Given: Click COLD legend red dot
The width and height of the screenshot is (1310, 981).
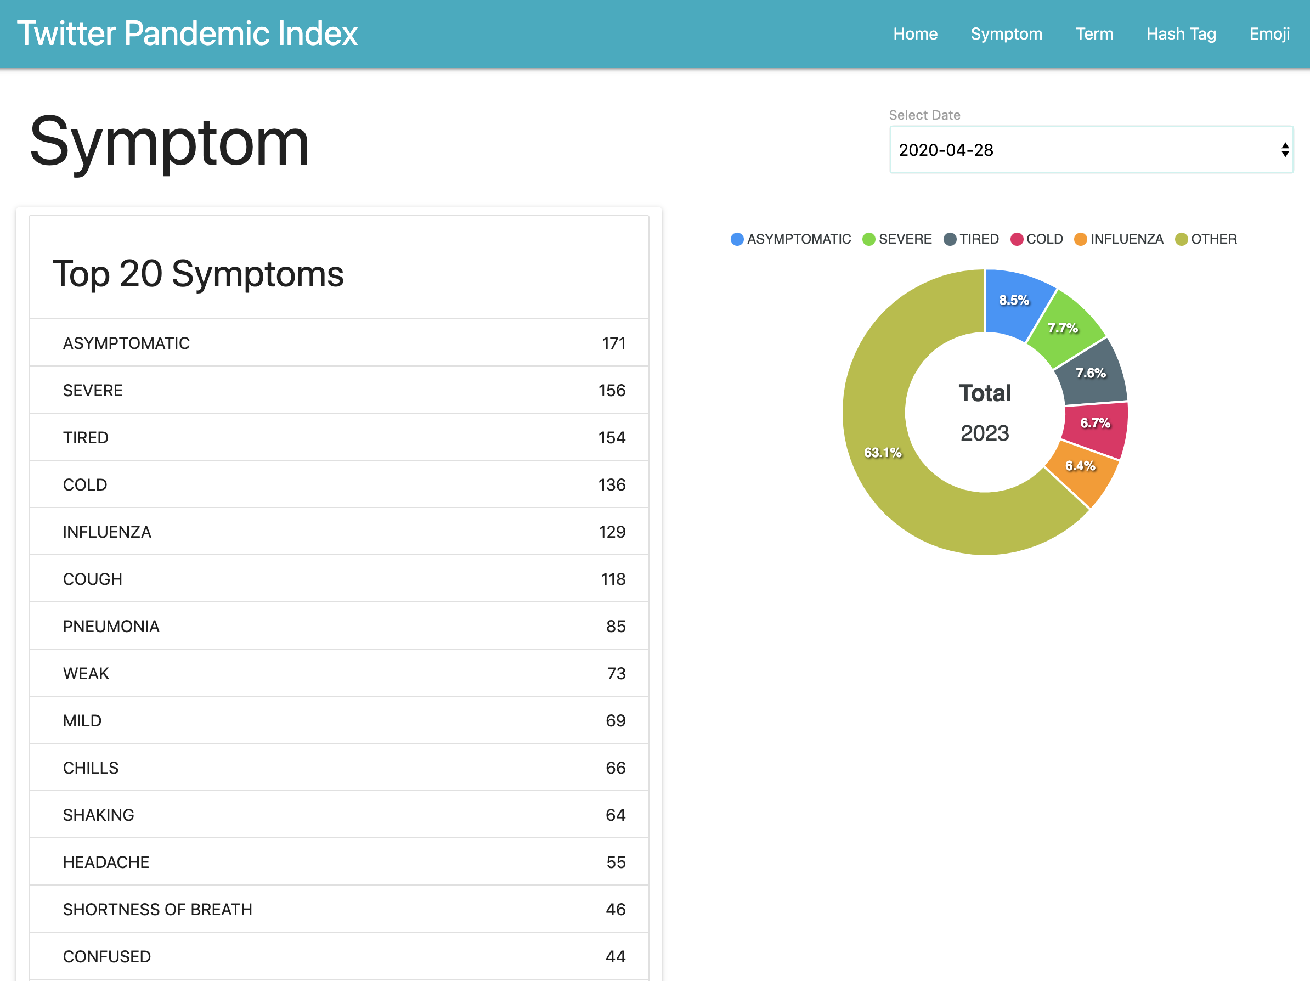Looking at the screenshot, I should (1017, 239).
